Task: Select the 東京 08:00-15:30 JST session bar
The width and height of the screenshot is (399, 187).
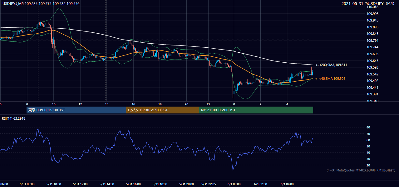Action: 76,110
